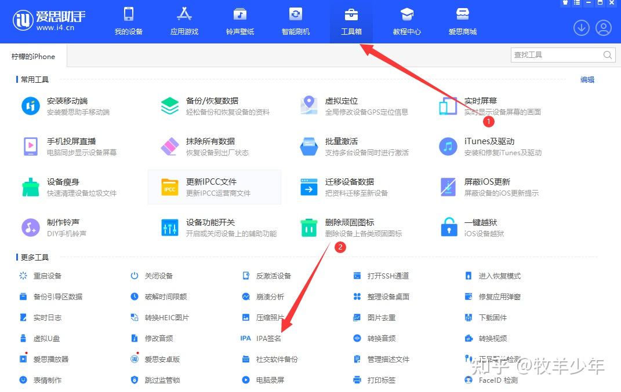The image size is (621, 392).
Task: Click 重启设备 in more tools
Action: click(x=41, y=276)
